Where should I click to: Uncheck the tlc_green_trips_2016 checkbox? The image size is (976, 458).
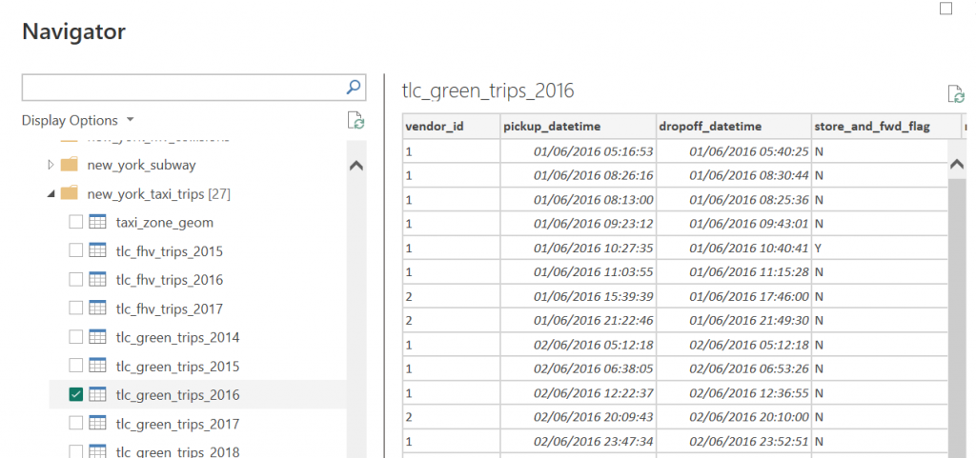coord(76,395)
